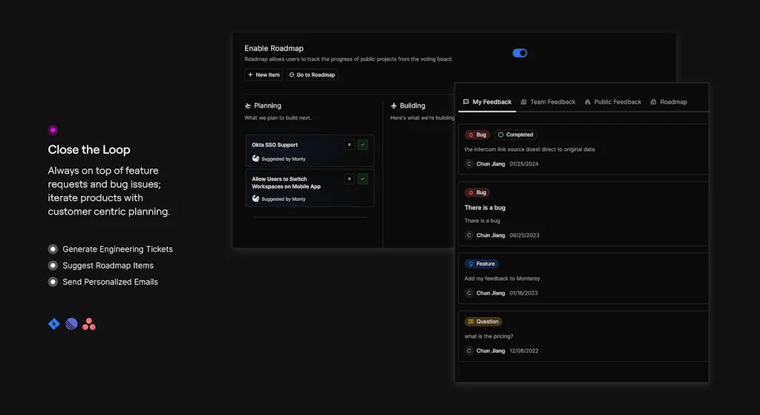Click the Go to Roadmap button
760x415 pixels.
pyautogui.click(x=312, y=75)
